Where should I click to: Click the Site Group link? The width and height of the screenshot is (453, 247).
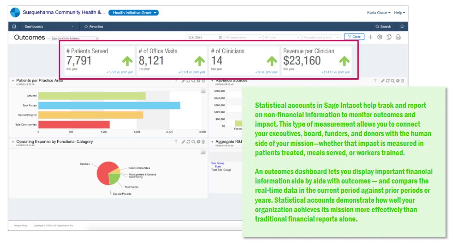[x=218, y=163]
